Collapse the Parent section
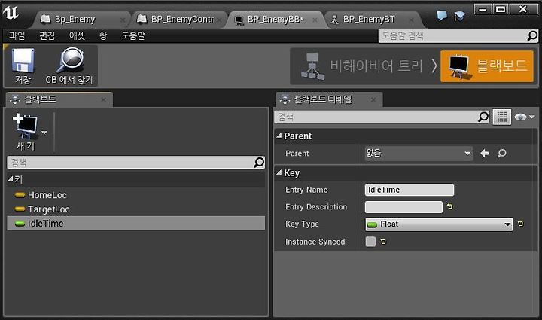 [x=279, y=136]
